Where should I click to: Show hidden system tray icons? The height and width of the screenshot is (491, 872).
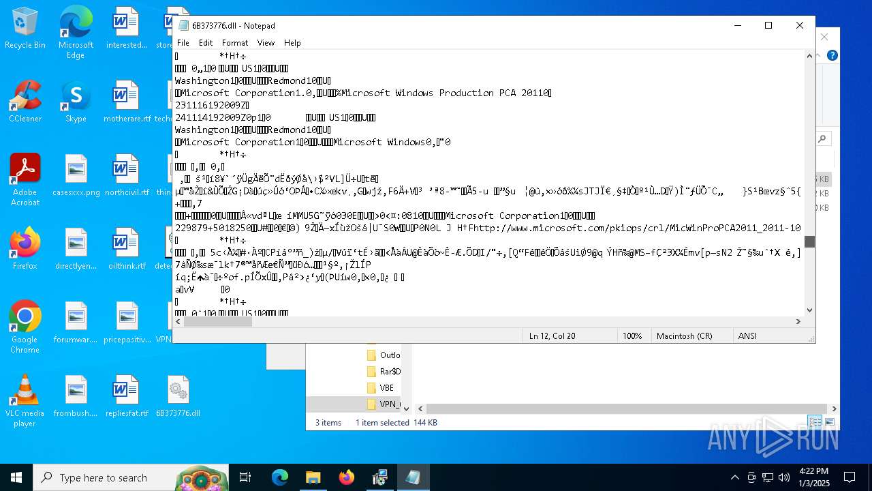tap(734, 477)
